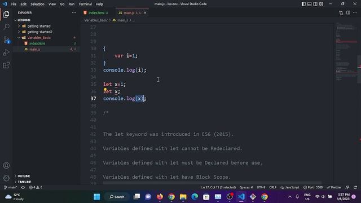Toggle the bottom panel visibility
The width and height of the screenshot is (361, 203).
[x=310, y=4]
